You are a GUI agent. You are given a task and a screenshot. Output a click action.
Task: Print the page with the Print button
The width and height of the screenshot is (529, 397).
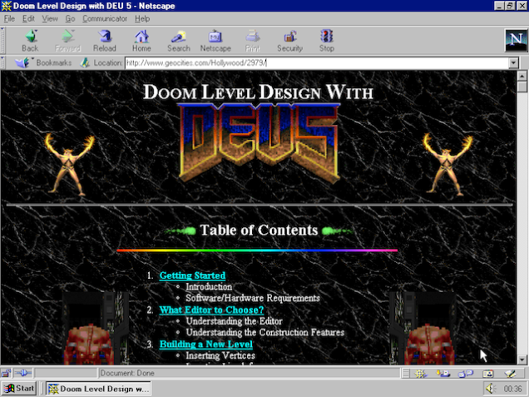click(253, 41)
